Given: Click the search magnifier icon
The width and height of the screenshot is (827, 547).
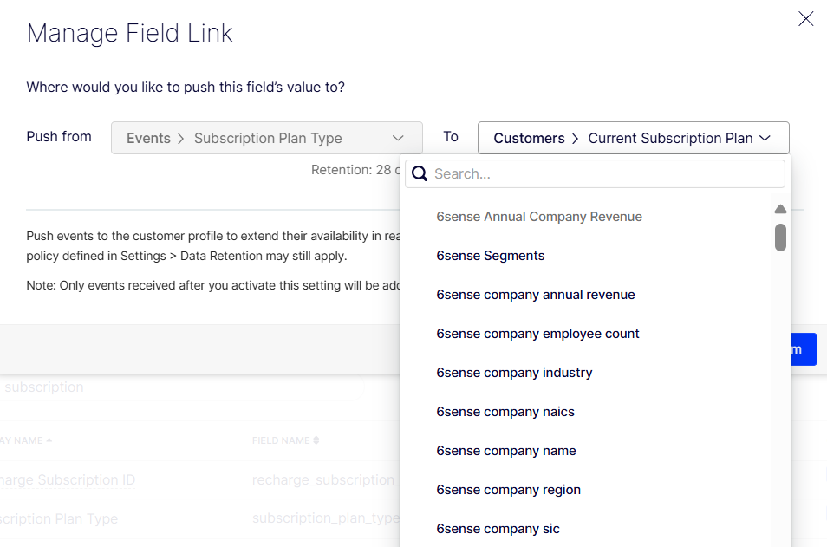Looking at the screenshot, I should click(x=420, y=173).
